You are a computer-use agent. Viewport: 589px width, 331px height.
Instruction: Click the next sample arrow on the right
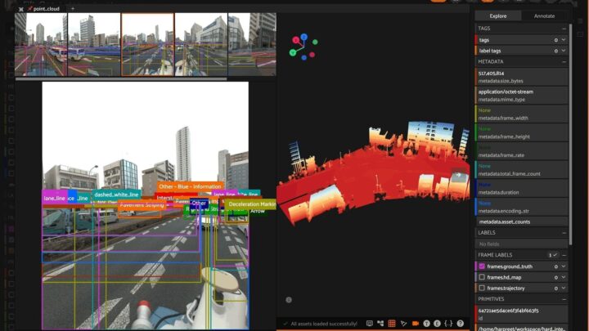pos(458,175)
